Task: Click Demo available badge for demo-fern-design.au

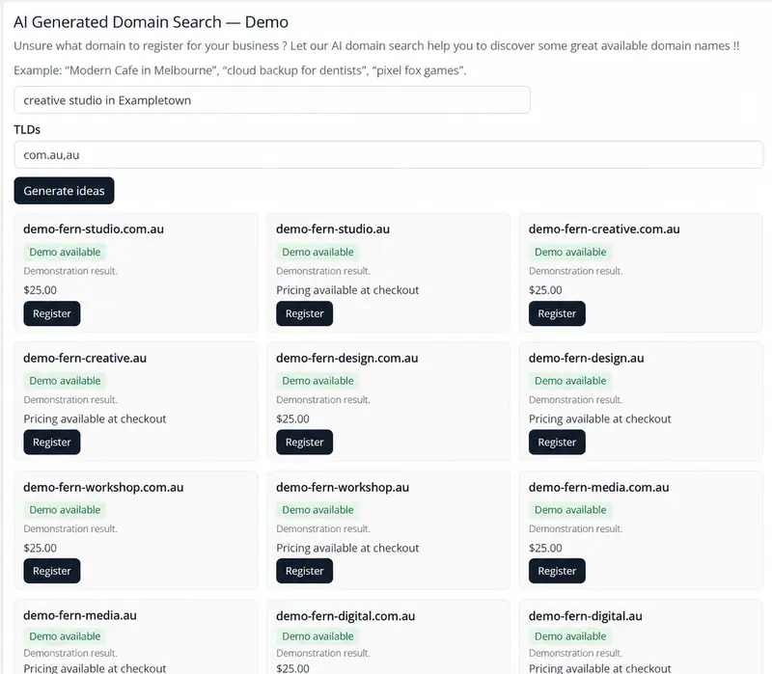Action: coord(570,381)
